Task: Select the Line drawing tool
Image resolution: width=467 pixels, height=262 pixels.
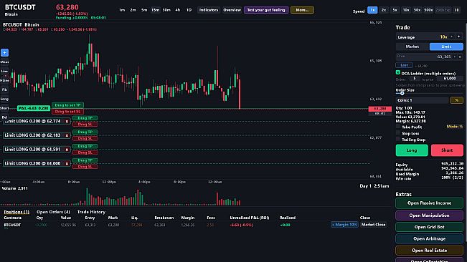Action: [x=4, y=72]
